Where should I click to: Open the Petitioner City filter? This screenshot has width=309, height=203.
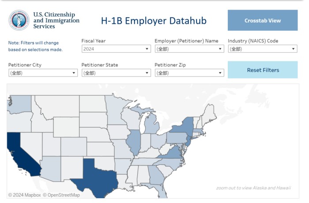click(43, 73)
